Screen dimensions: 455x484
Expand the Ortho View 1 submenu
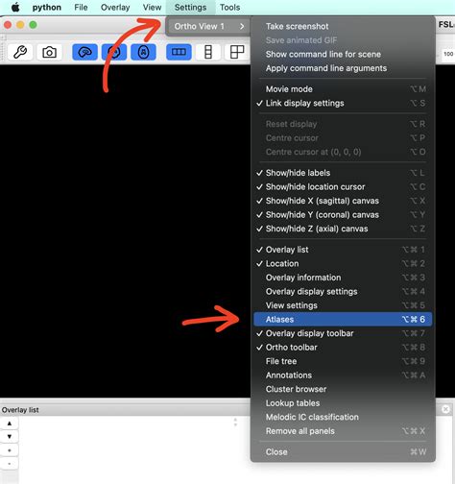point(208,26)
